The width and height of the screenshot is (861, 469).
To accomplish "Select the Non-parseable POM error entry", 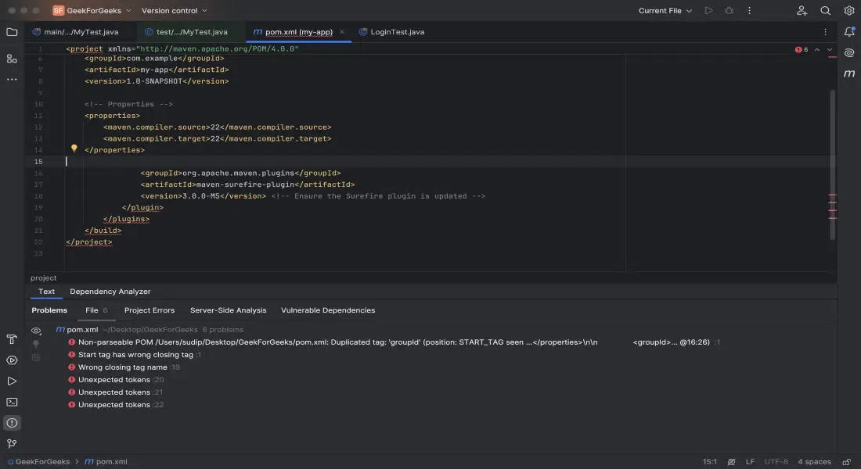I will coord(394,342).
